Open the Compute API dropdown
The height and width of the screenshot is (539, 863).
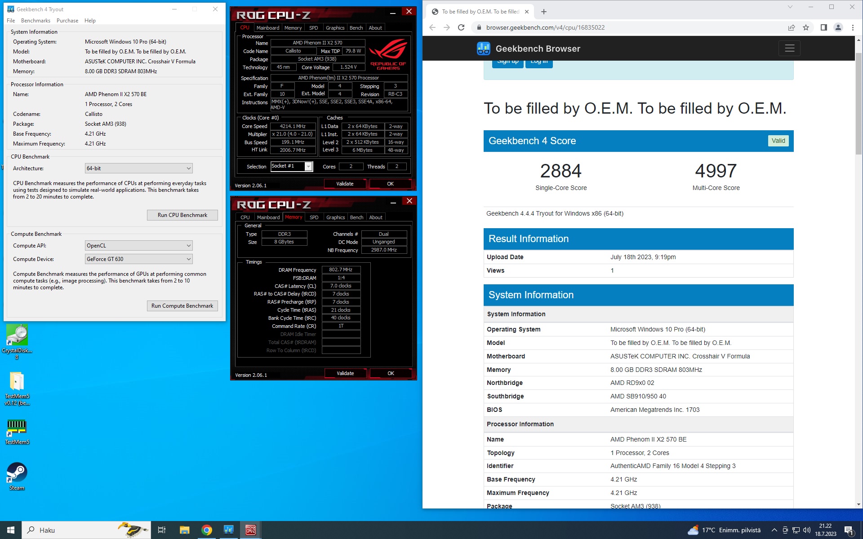[139, 245]
